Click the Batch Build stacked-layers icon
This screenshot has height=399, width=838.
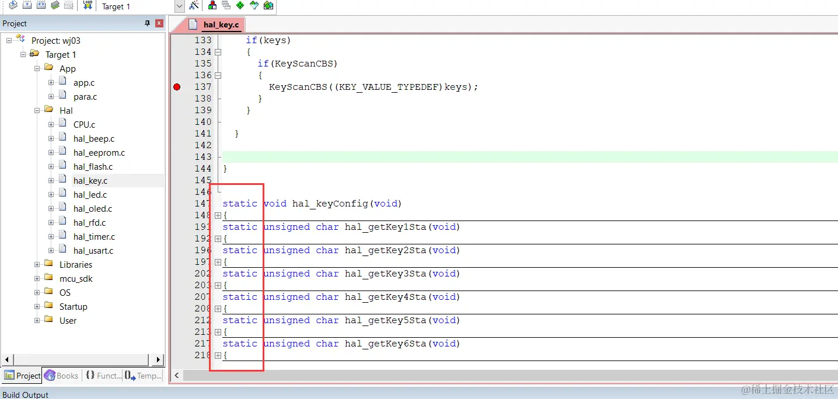[x=55, y=5]
